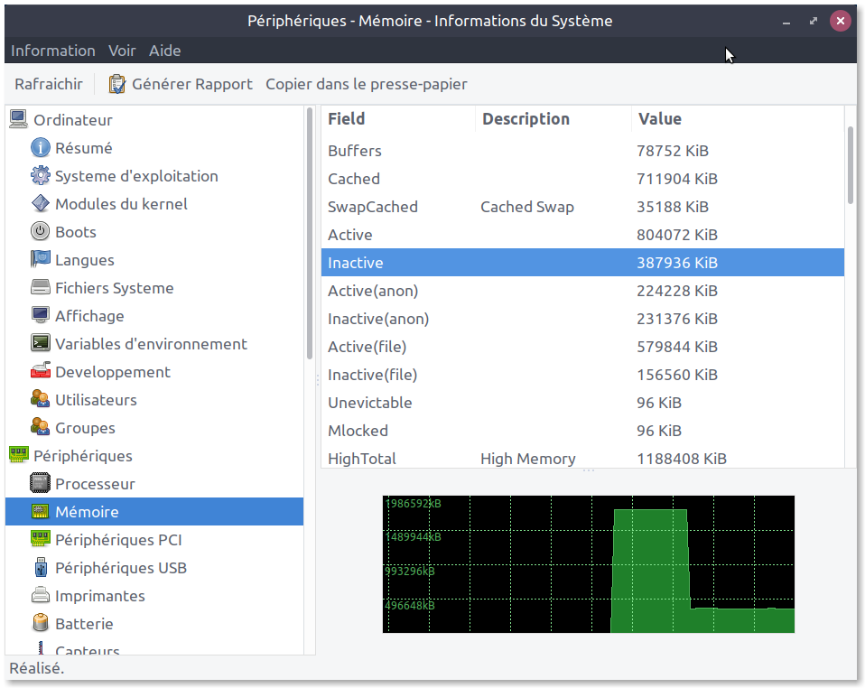Open Boots via its power icon
The image size is (865, 688).
point(40,232)
